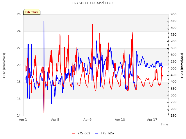Image resolution: width=186 pixels, height=139 pixels.
Task: Click the Apr 13 x-axis tick label
Action: point(120,120)
